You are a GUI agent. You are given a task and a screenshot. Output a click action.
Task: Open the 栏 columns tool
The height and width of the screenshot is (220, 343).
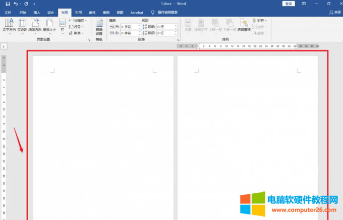63,26
